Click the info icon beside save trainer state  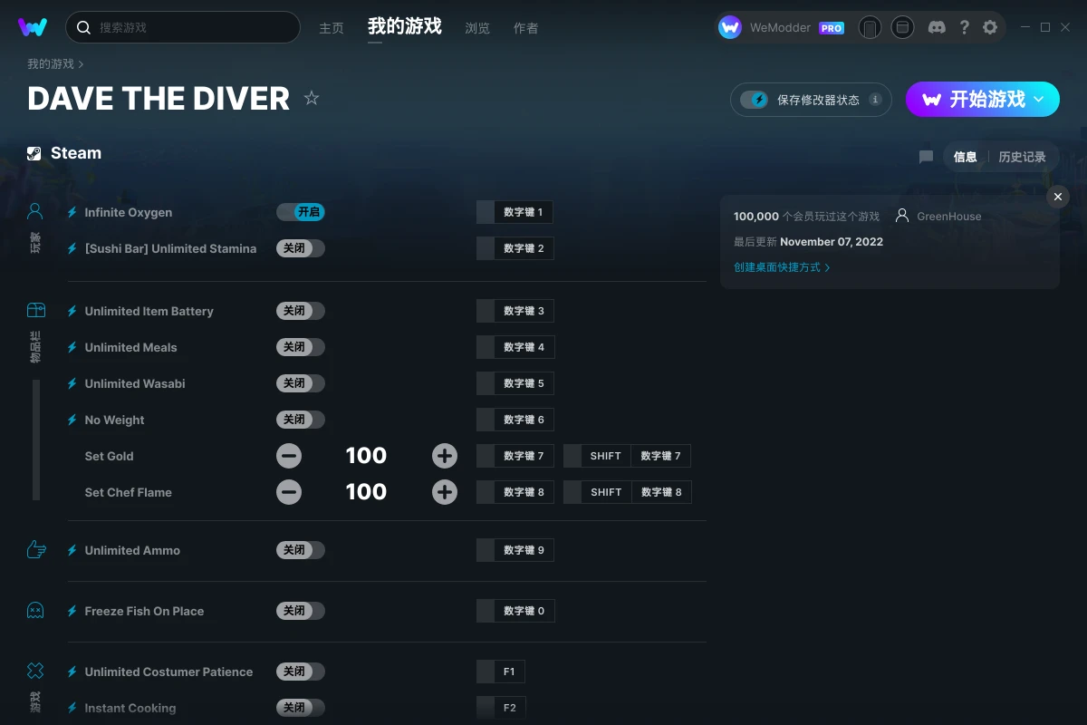(x=875, y=100)
